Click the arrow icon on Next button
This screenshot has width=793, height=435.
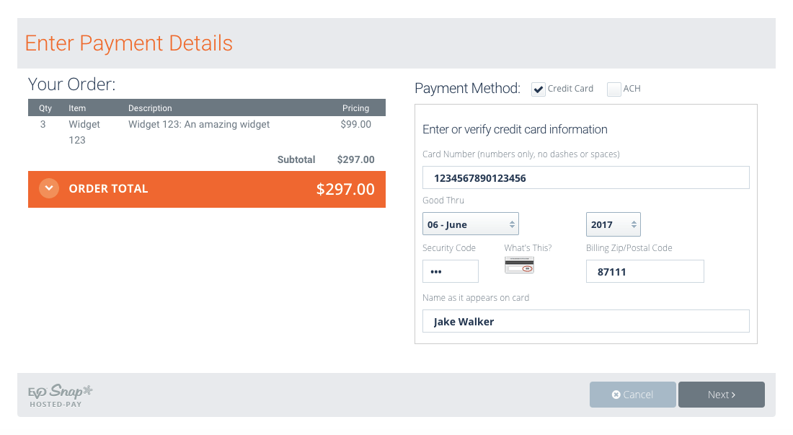tap(733, 395)
